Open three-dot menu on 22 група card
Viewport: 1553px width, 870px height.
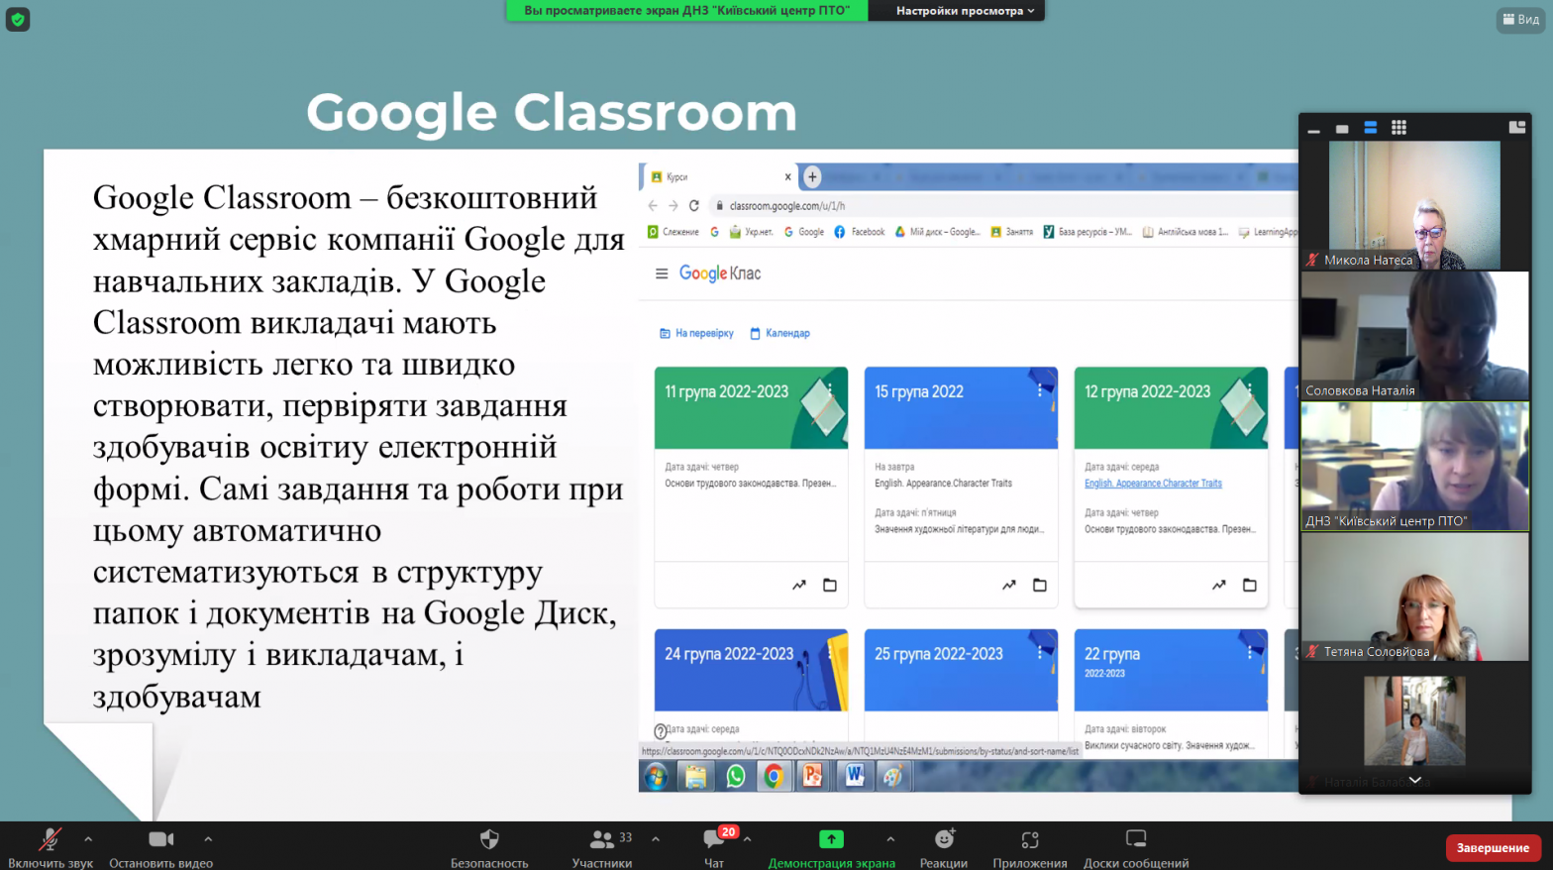[1250, 653]
